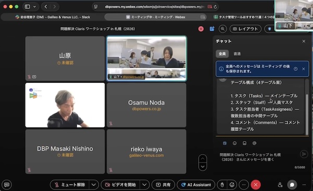Select the DBP Masaki Nishino tile
The width and height of the screenshot is (313, 191).
coord(65,151)
